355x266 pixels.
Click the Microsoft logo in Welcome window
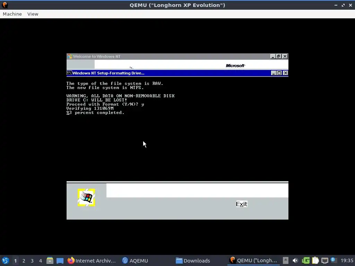[235, 65]
